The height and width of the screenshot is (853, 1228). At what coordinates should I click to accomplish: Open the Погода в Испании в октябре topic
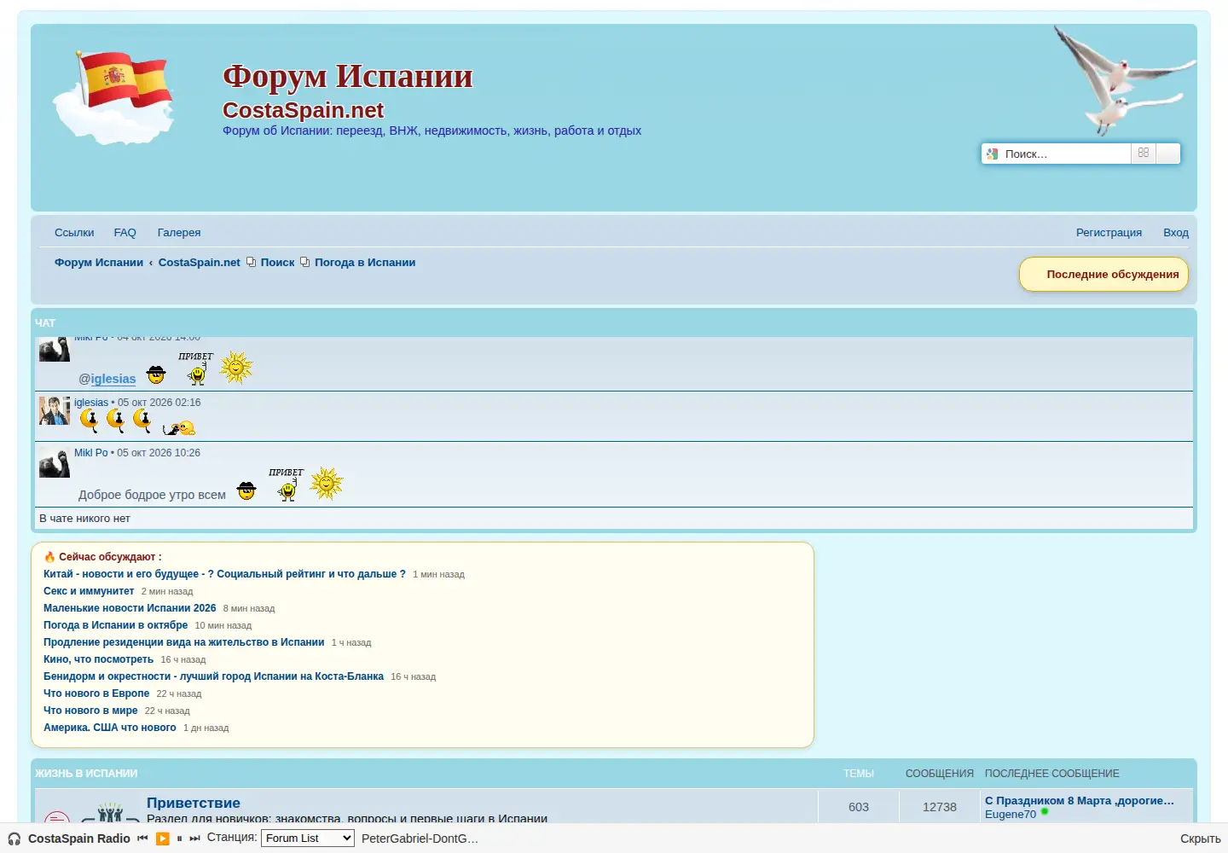(x=115, y=625)
